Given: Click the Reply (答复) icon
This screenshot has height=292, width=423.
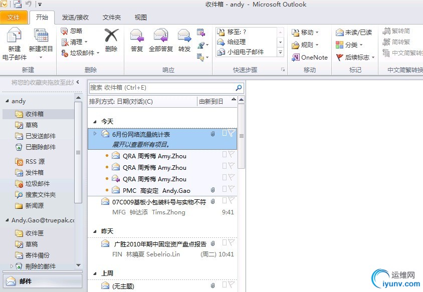Looking at the screenshot, I should [137, 36].
